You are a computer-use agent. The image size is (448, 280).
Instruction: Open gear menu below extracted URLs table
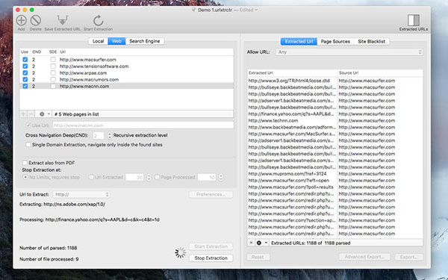point(261,243)
